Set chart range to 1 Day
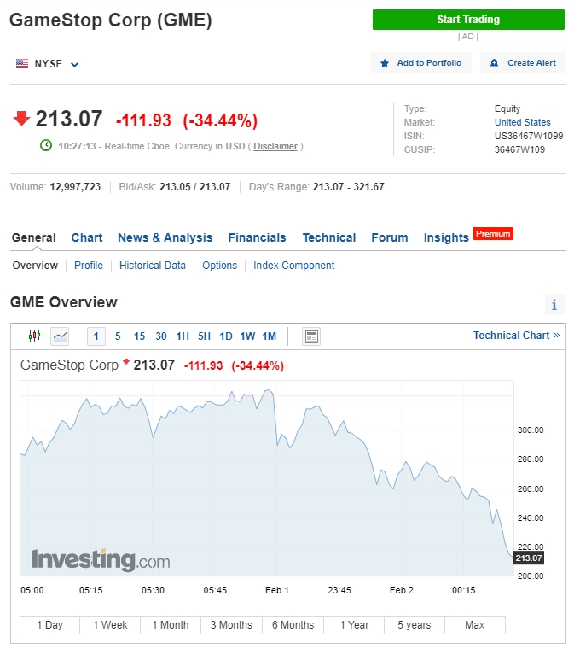574x649 pixels. coord(50,624)
